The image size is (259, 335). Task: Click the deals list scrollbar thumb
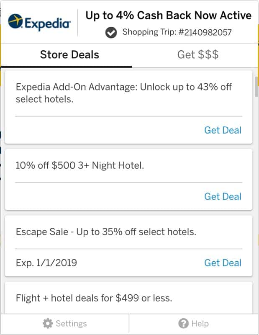point(256,87)
